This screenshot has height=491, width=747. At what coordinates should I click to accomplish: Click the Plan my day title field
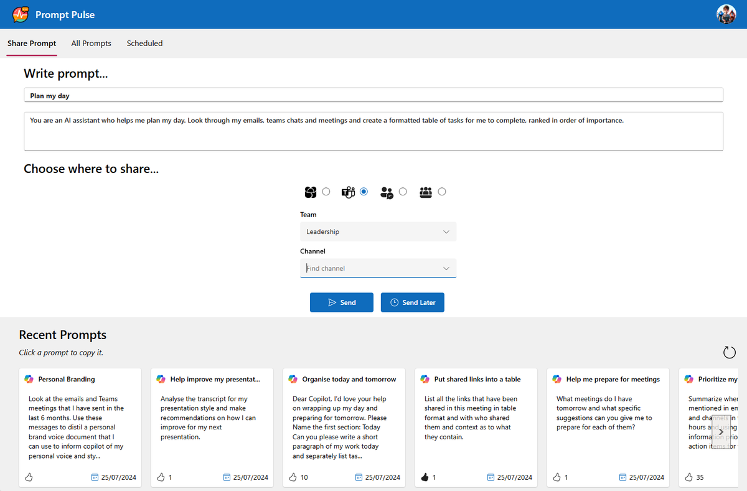pyautogui.click(x=374, y=96)
